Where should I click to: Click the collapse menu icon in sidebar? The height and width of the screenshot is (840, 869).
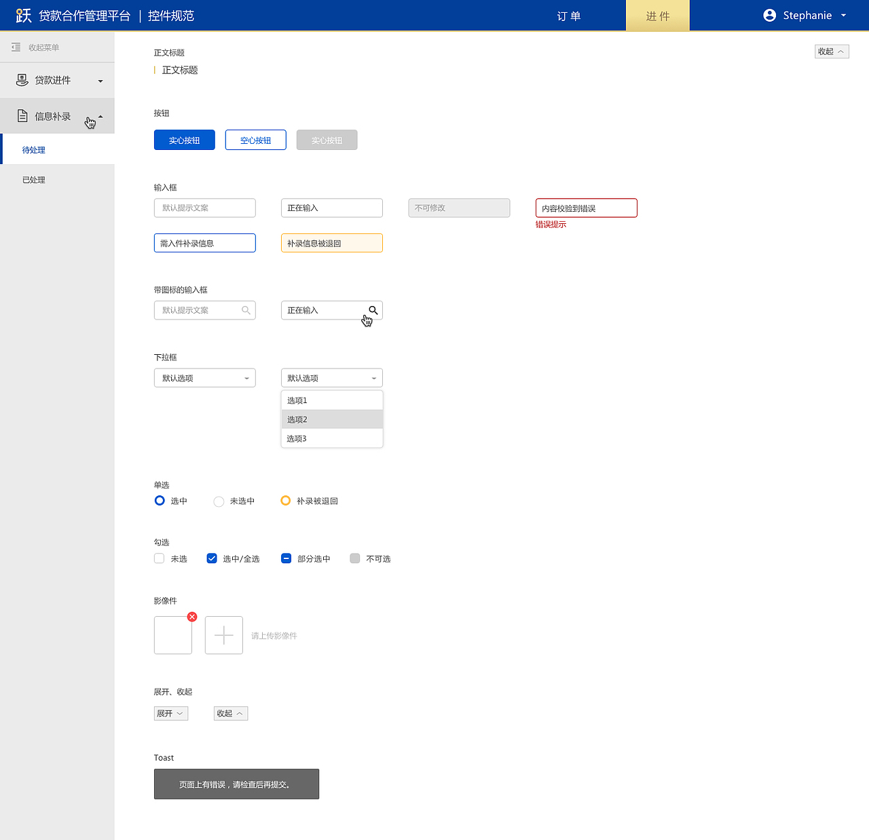(16, 47)
